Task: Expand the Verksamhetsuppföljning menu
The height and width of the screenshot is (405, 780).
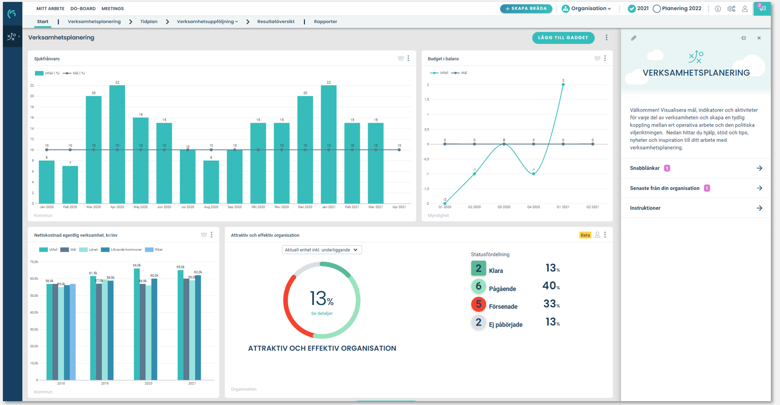Action: [x=207, y=22]
